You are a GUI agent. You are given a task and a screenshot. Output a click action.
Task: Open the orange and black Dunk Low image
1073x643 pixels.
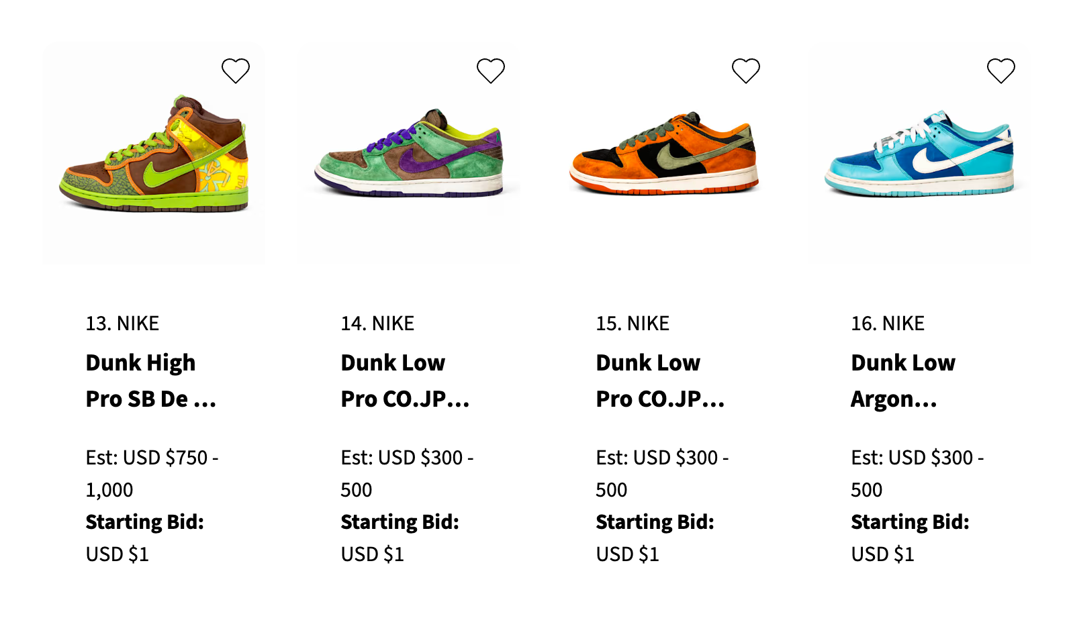(665, 154)
